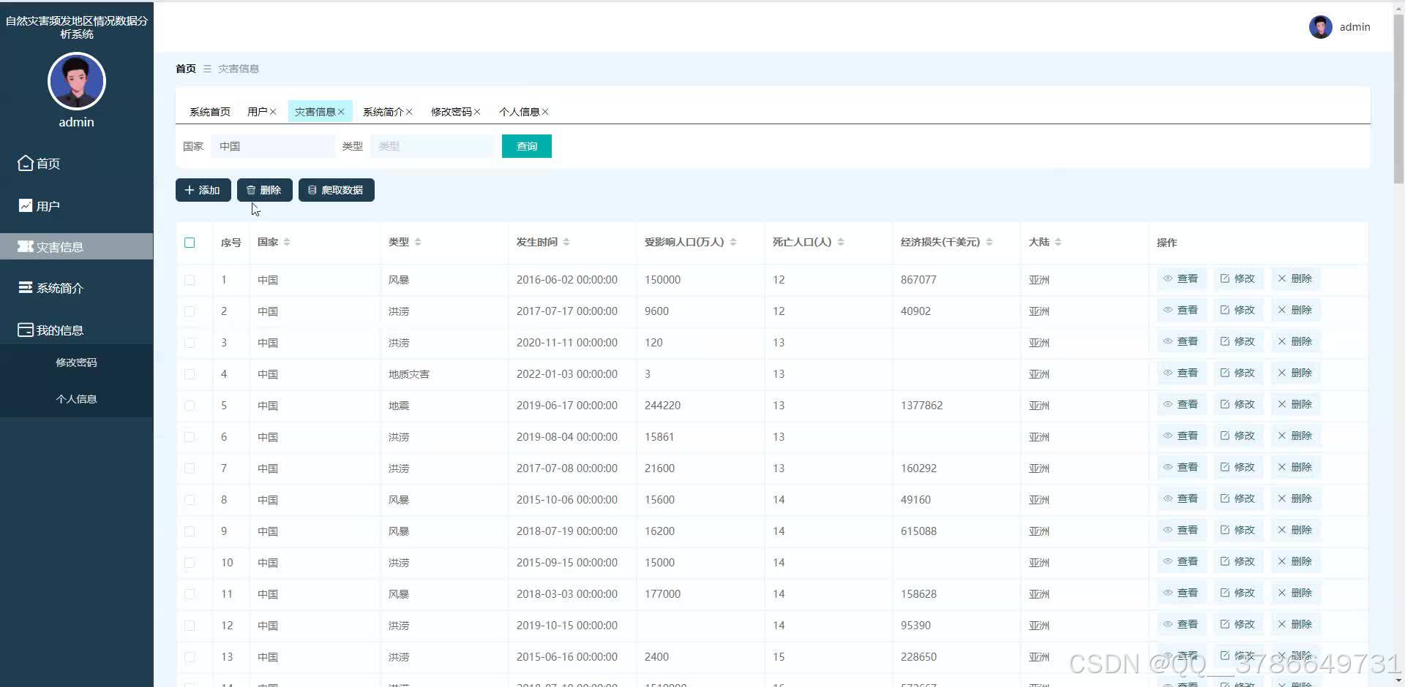
Task: Check the checkbox for row 11
Action: (190, 594)
